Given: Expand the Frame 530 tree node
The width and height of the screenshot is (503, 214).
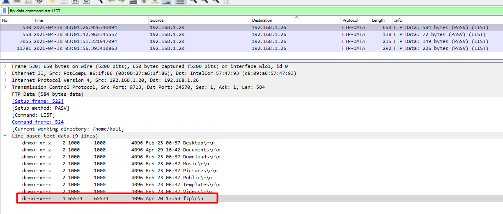Looking at the screenshot, I should 5,66.
